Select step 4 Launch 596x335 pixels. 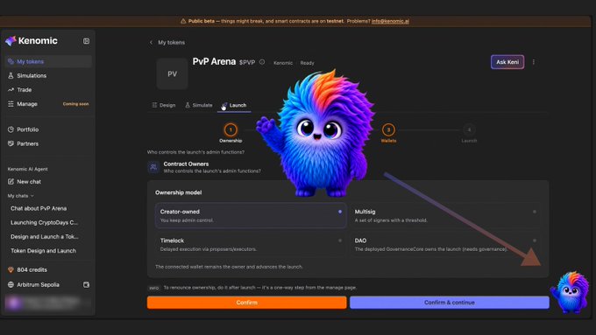click(469, 133)
